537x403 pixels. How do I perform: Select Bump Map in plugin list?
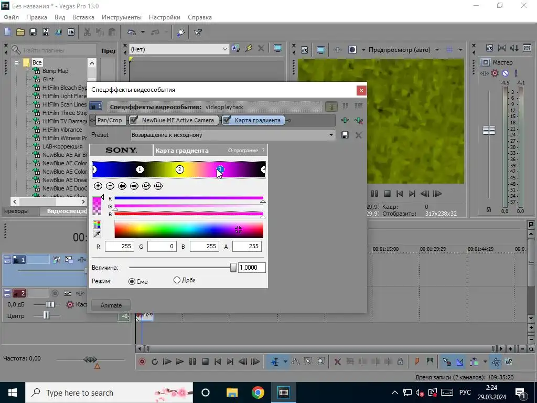[x=55, y=71]
